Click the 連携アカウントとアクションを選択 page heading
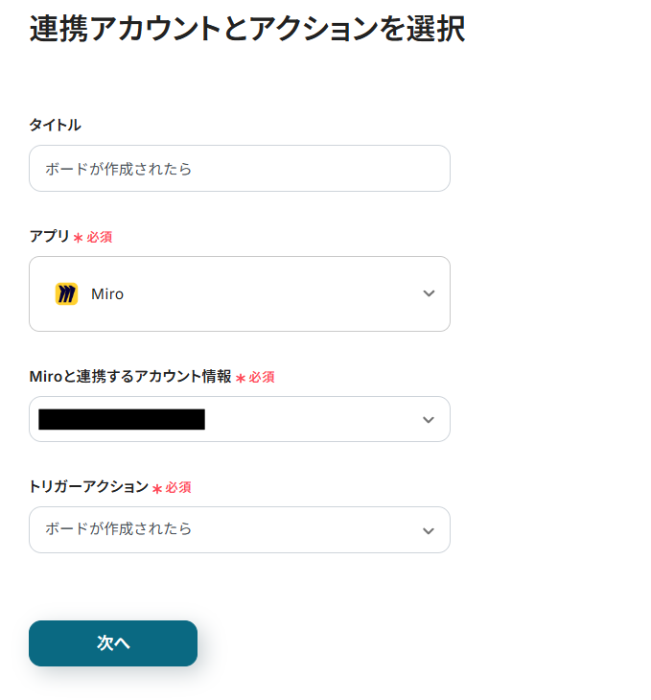The height and width of the screenshot is (700, 651). coord(247,29)
